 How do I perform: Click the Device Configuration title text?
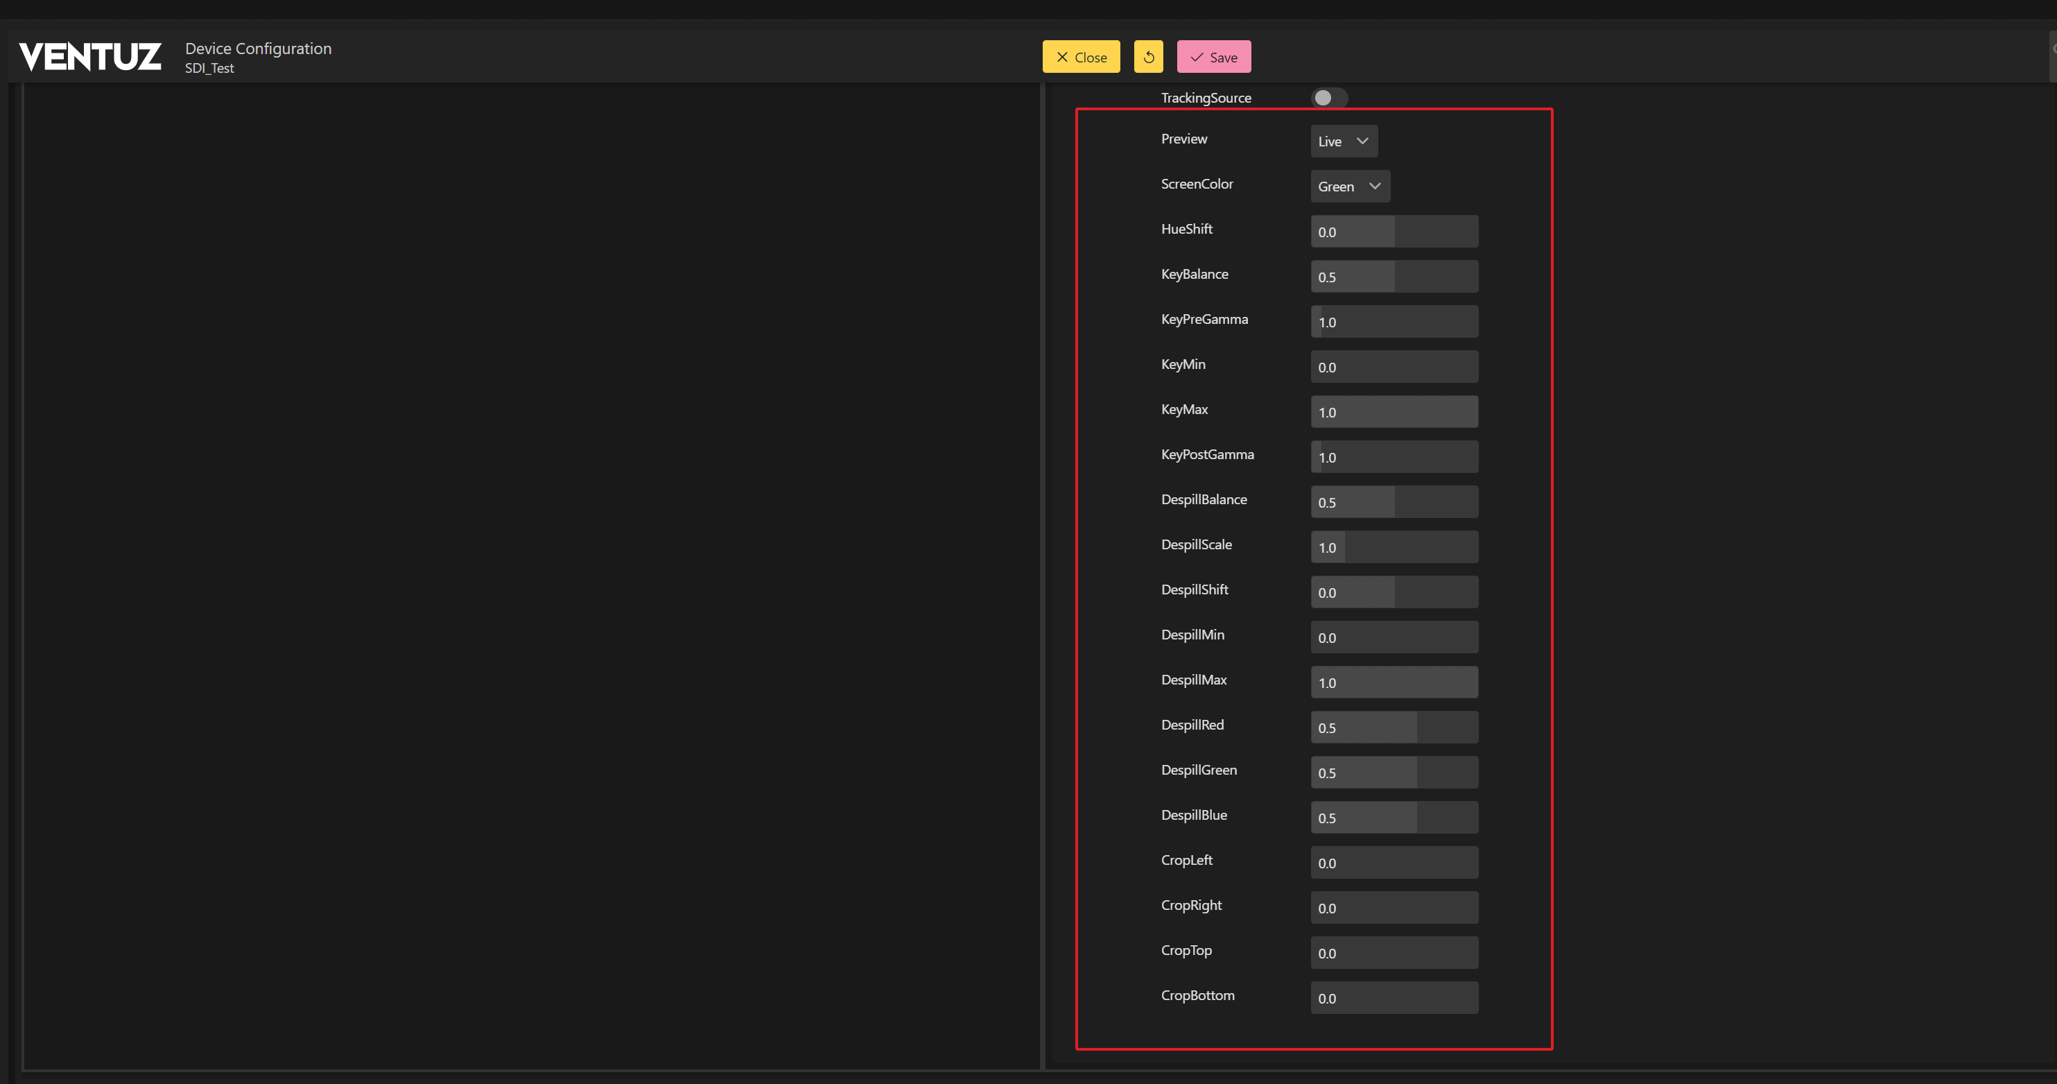point(258,49)
